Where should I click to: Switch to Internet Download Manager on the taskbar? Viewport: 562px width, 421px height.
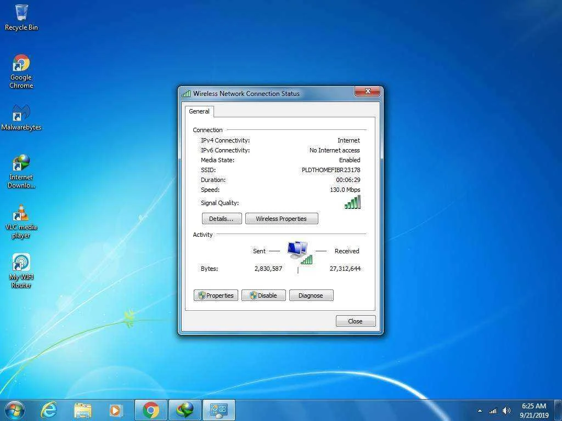click(184, 410)
